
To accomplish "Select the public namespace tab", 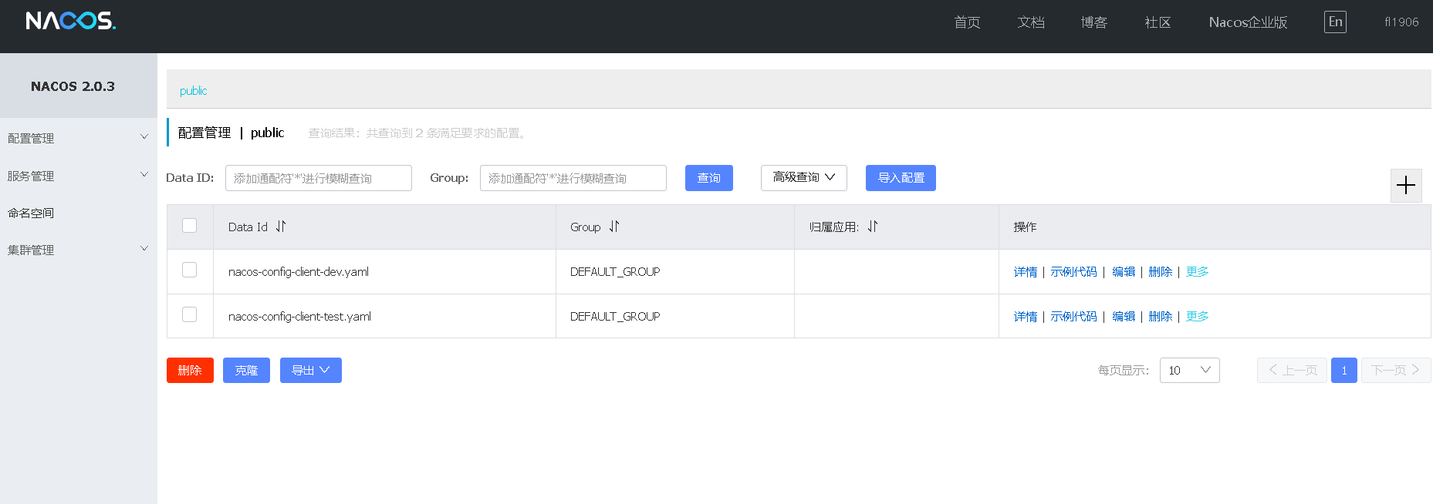I will 193,91.
